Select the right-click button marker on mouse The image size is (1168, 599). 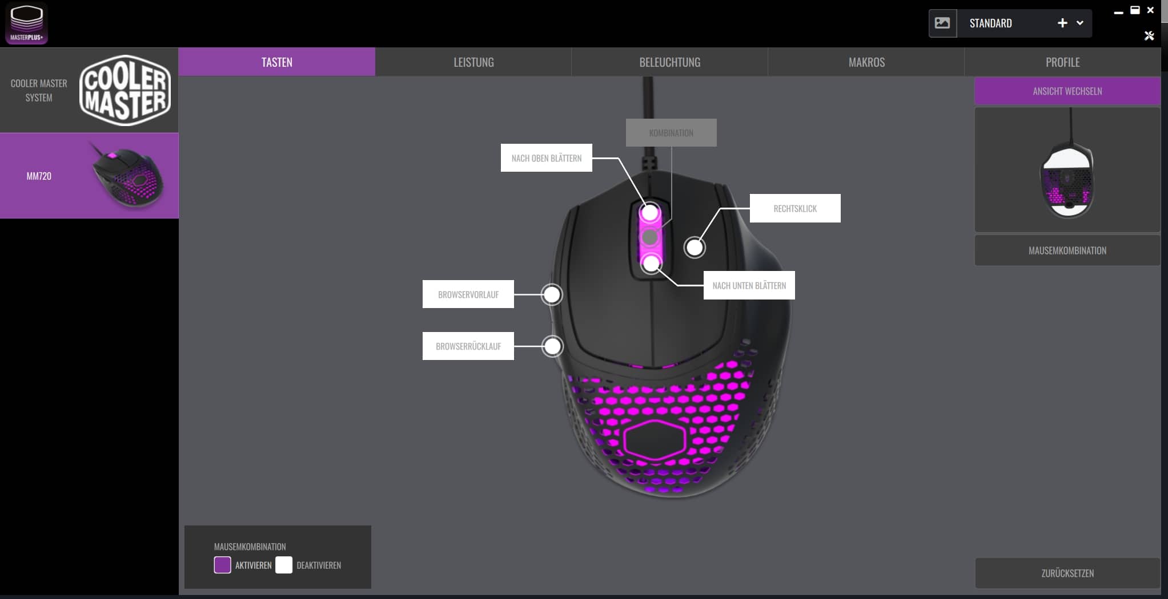coord(695,248)
